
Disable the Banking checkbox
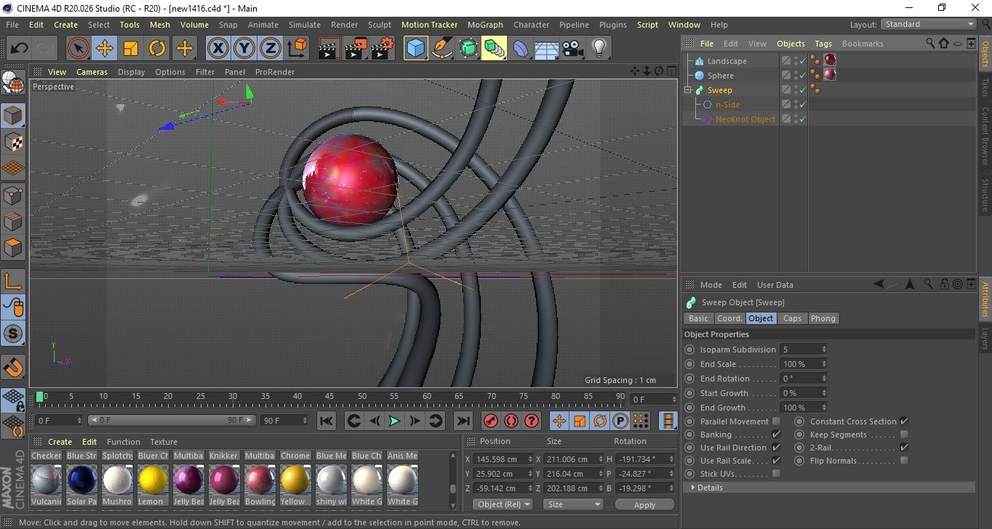pyautogui.click(x=776, y=435)
